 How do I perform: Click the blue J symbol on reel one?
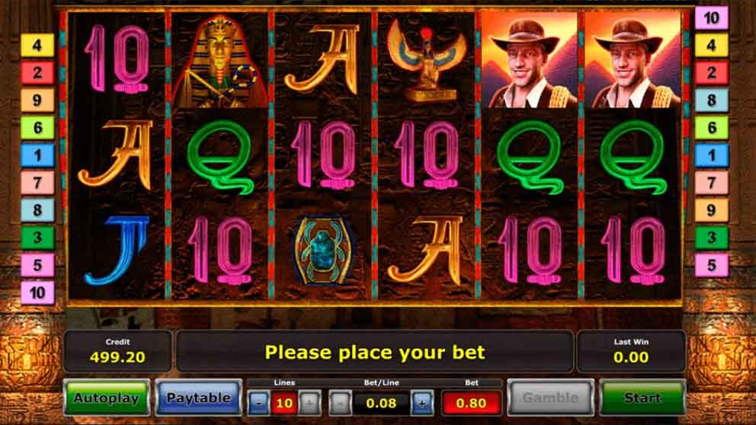tap(117, 251)
